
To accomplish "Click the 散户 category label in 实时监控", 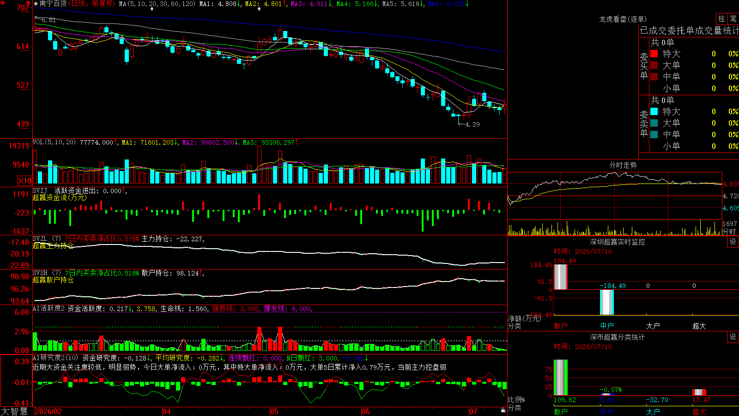I will [560, 326].
